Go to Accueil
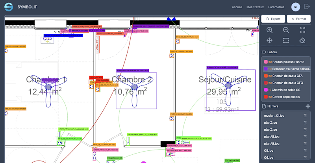The image size is (315, 163). coord(237,7)
